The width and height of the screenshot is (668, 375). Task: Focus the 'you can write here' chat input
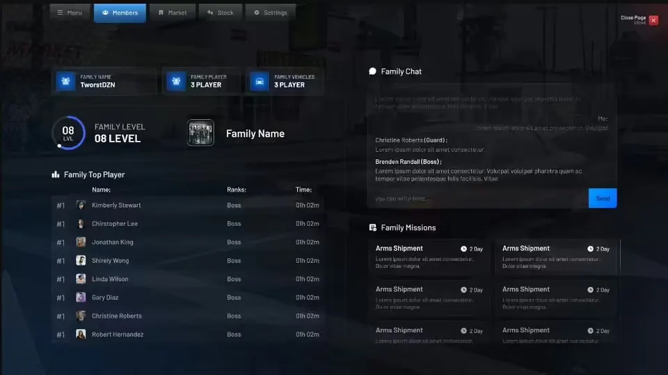[477, 198]
